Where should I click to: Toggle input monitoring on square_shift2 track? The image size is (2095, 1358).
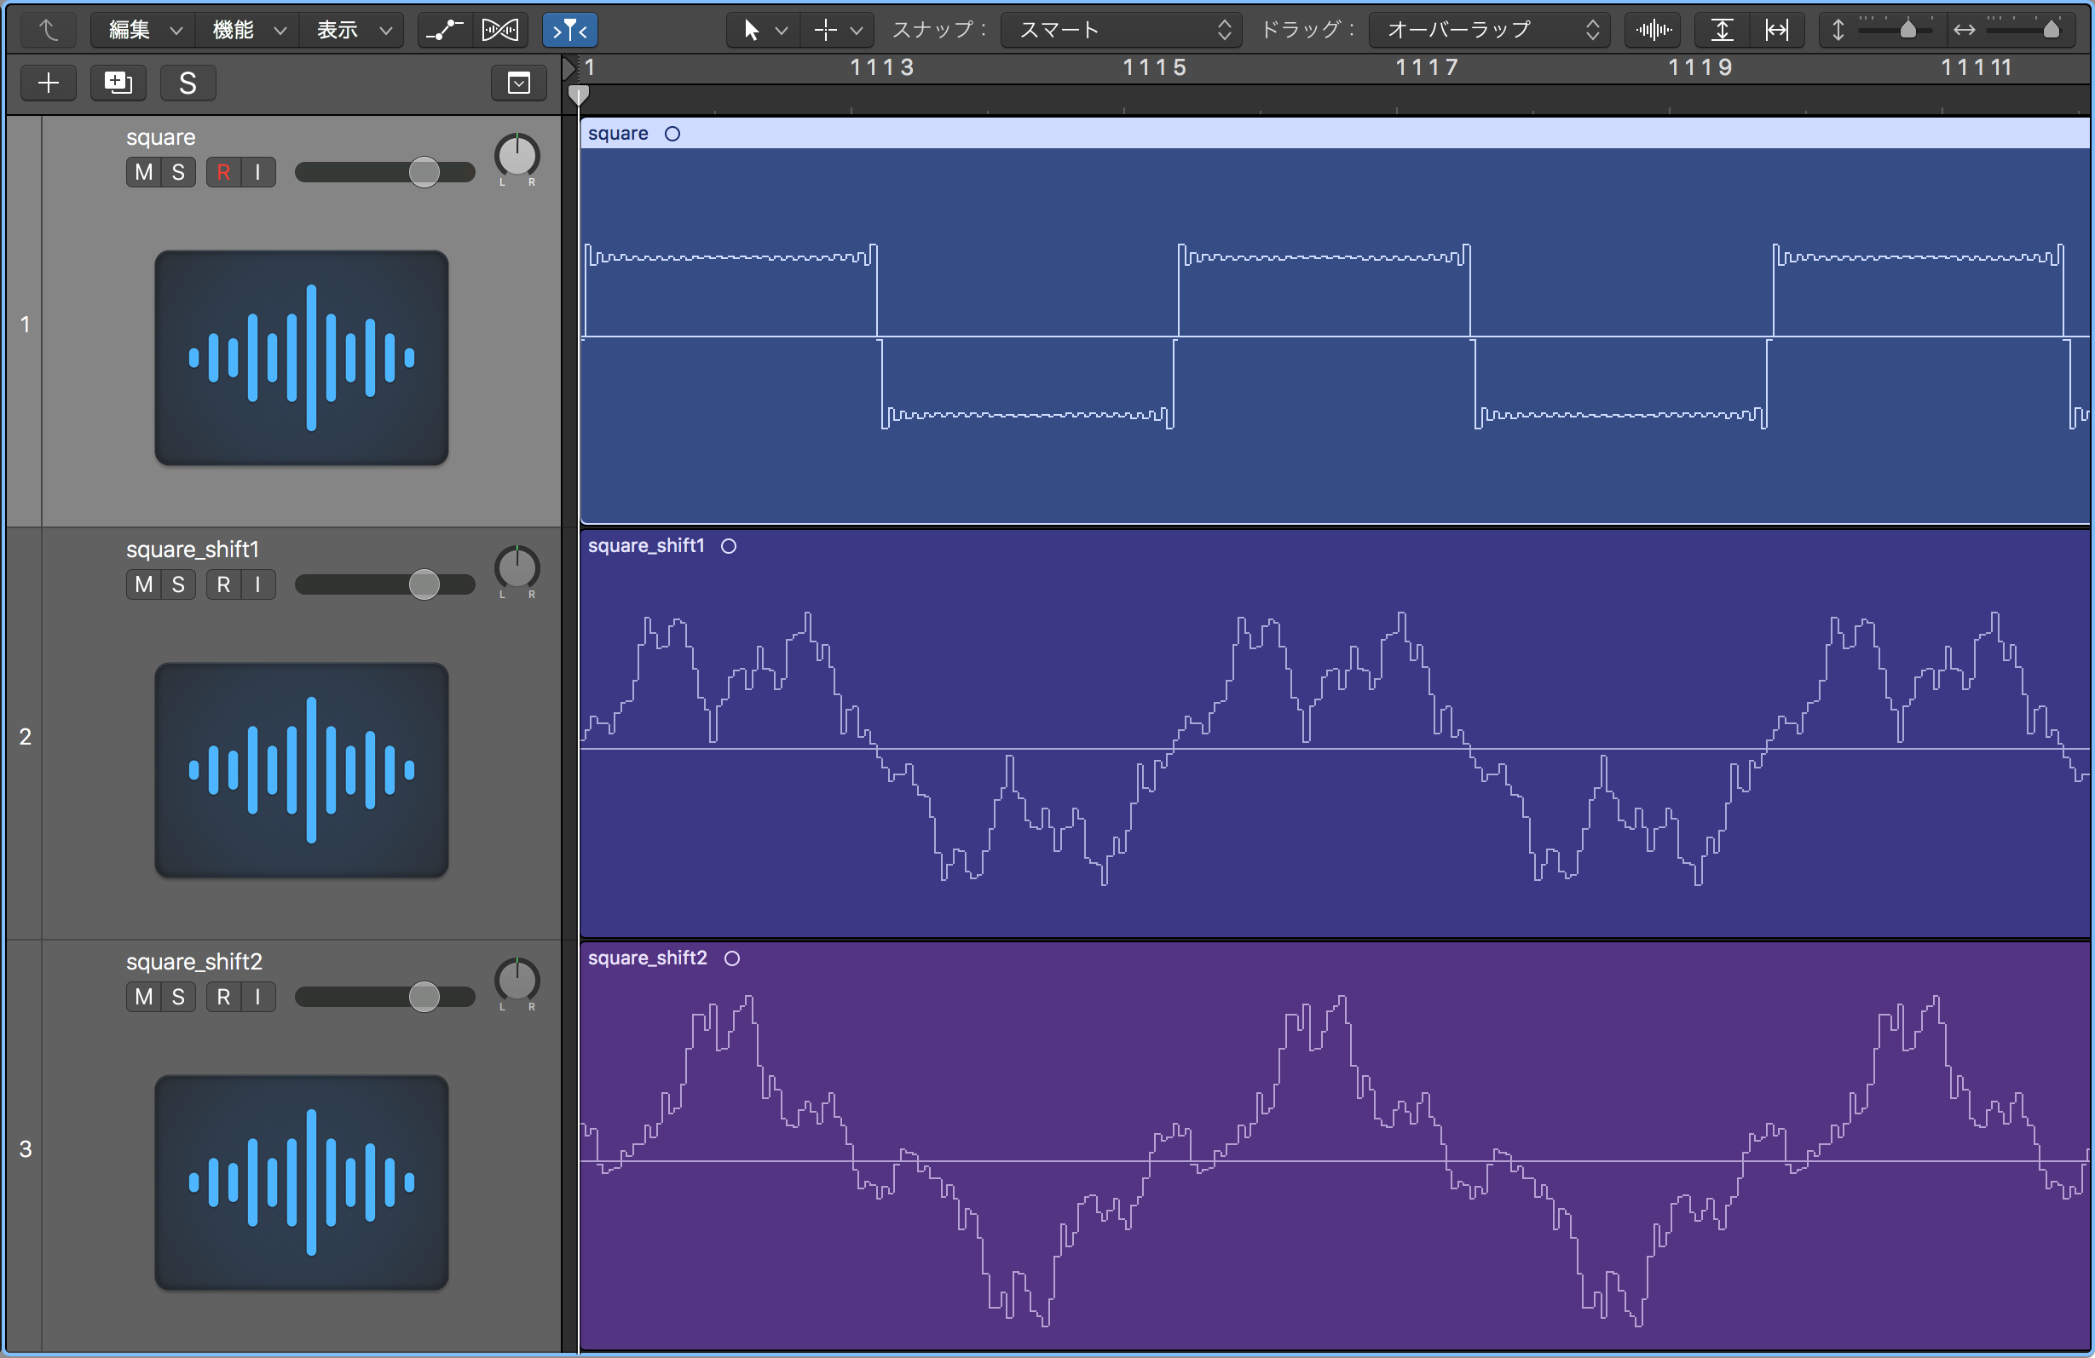258,996
